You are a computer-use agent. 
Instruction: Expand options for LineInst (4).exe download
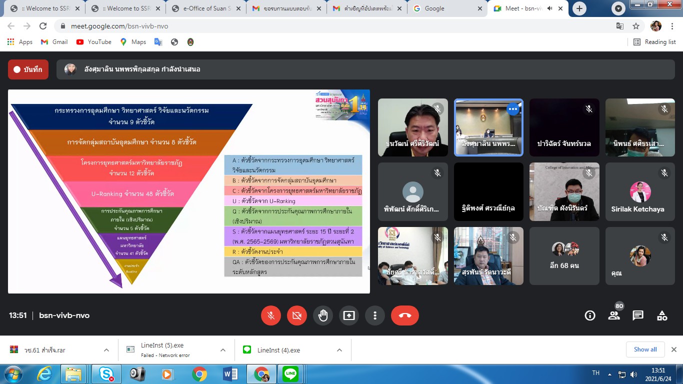[339, 350]
